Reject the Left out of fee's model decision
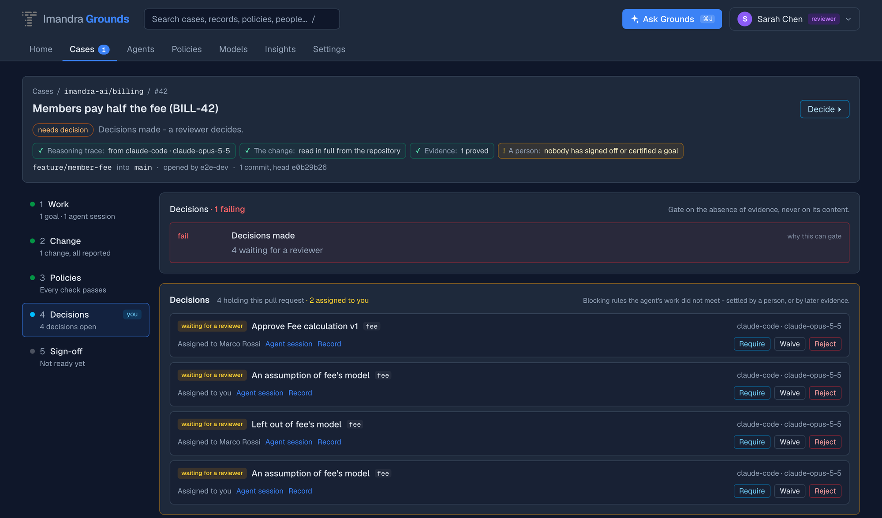The height and width of the screenshot is (518, 882). pyautogui.click(x=825, y=442)
